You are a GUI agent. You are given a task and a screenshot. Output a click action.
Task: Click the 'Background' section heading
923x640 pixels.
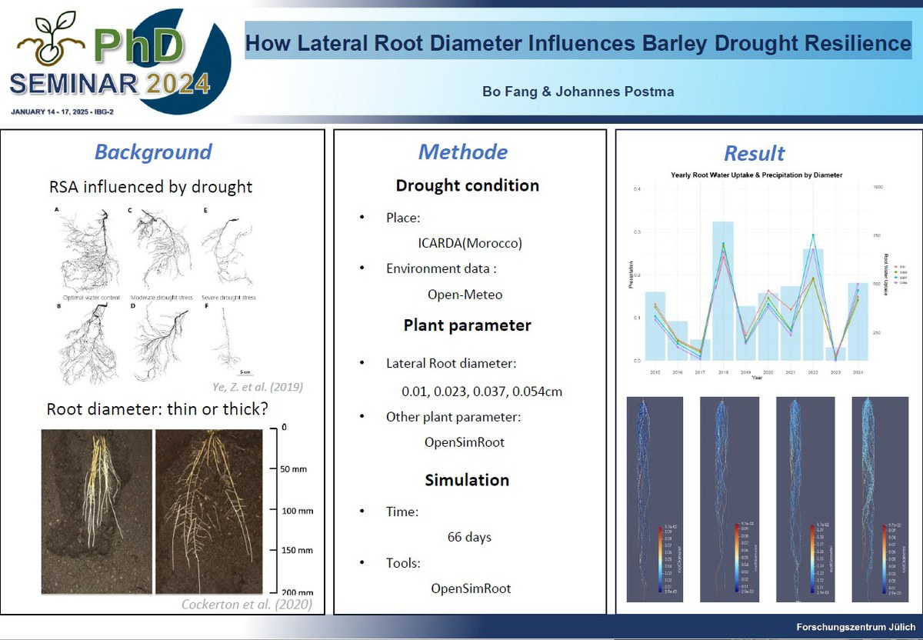152,152
